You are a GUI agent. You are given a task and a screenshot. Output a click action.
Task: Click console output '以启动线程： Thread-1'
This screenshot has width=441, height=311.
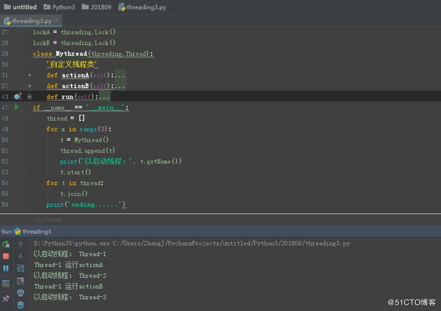[x=70, y=254]
